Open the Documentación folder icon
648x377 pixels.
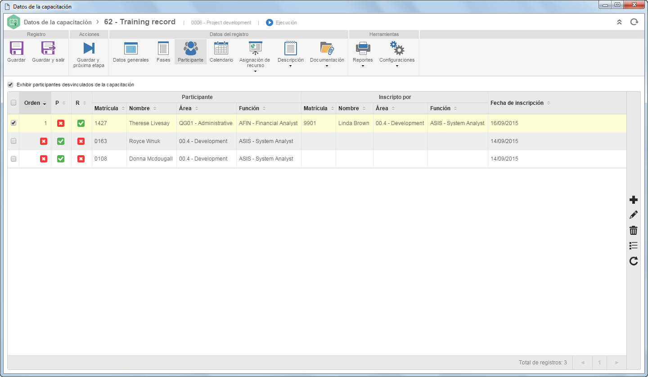click(x=327, y=48)
